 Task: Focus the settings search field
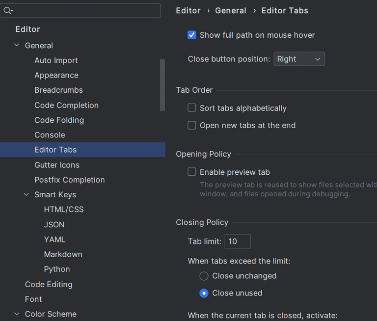[86, 10]
